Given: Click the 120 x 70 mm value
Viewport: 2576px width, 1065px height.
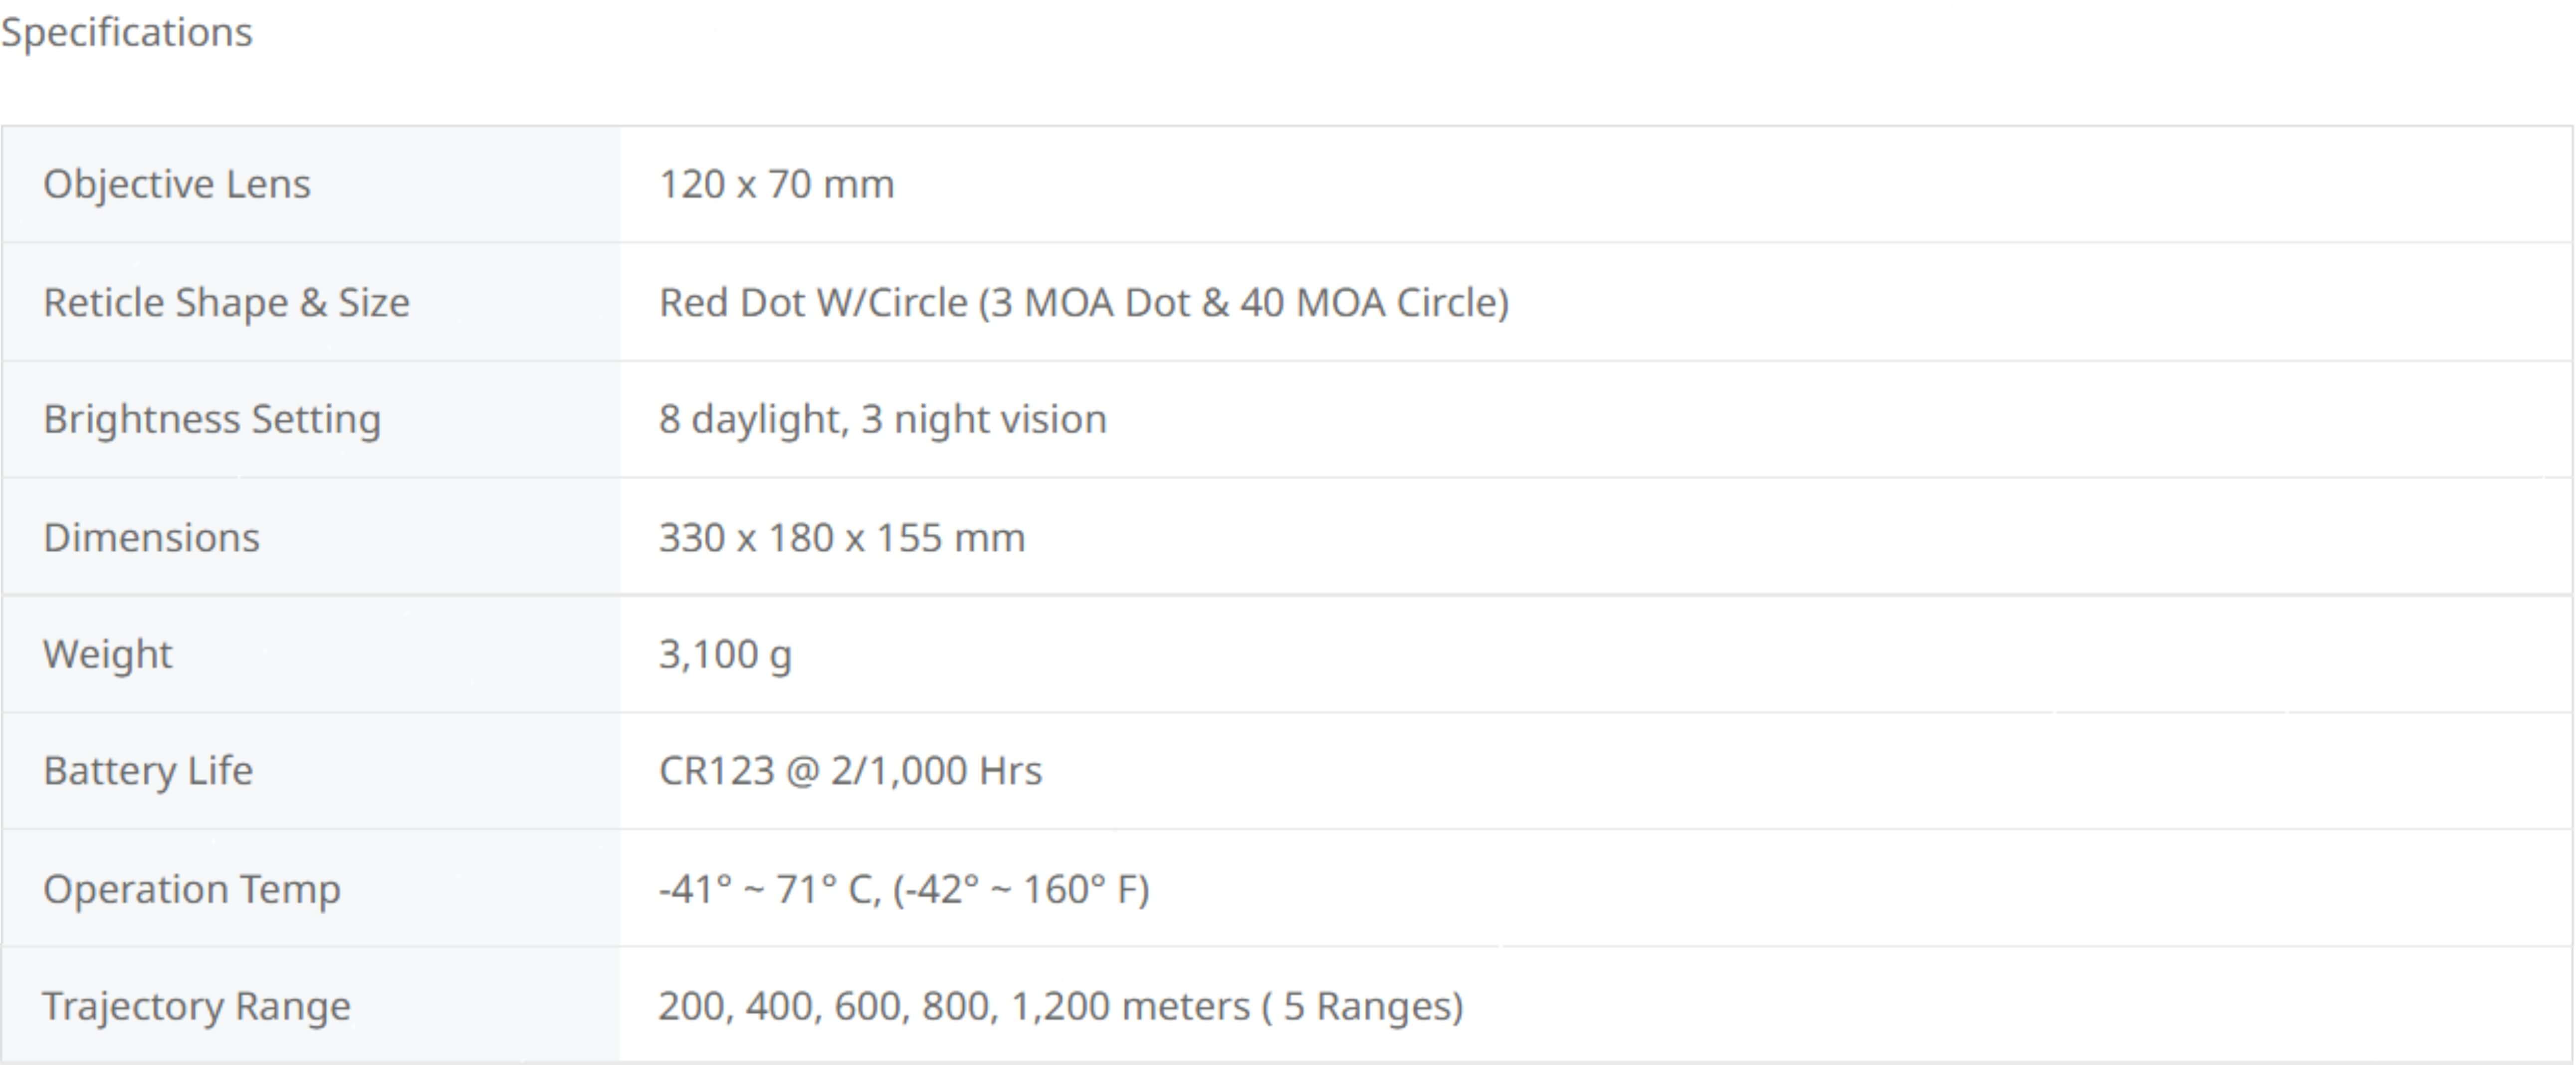Looking at the screenshot, I should pyautogui.click(x=776, y=184).
